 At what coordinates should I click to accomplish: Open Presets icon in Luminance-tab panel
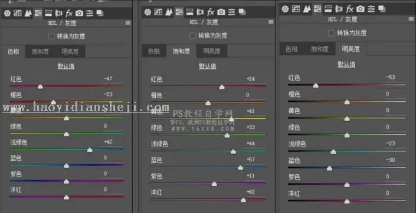click(x=371, y=9)
